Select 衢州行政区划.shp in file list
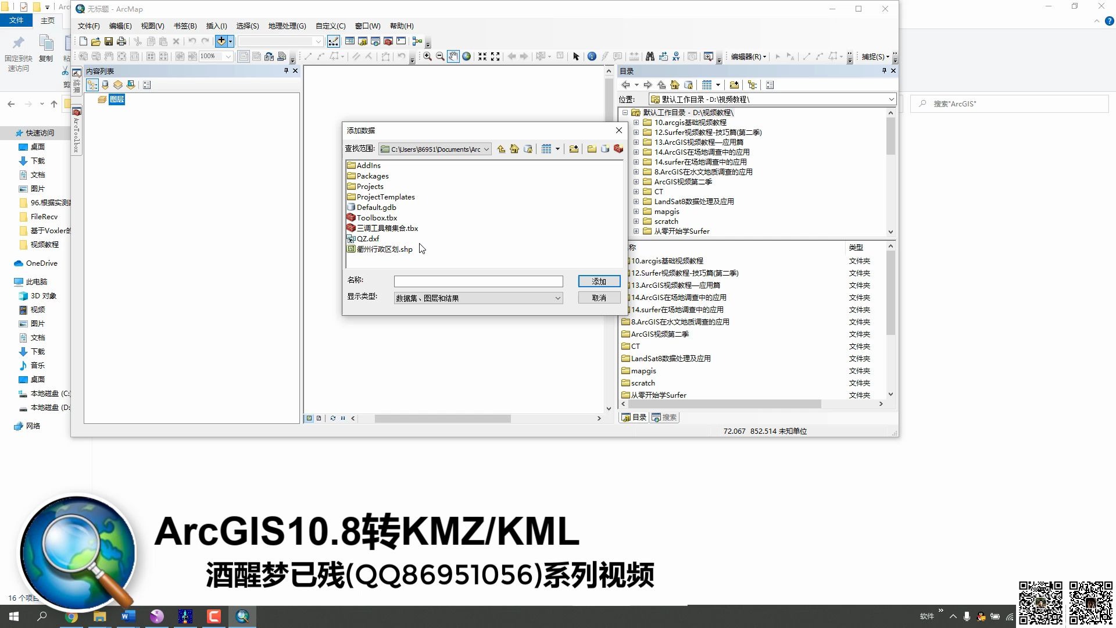1116x628 pixels. [380, 249]
